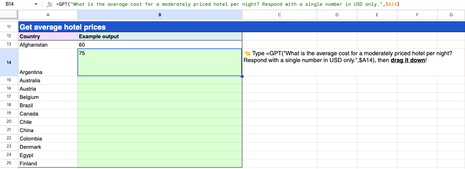The image size is (465, 169).
Task: Select the Finland cell
Action: (x=48, y=164)
